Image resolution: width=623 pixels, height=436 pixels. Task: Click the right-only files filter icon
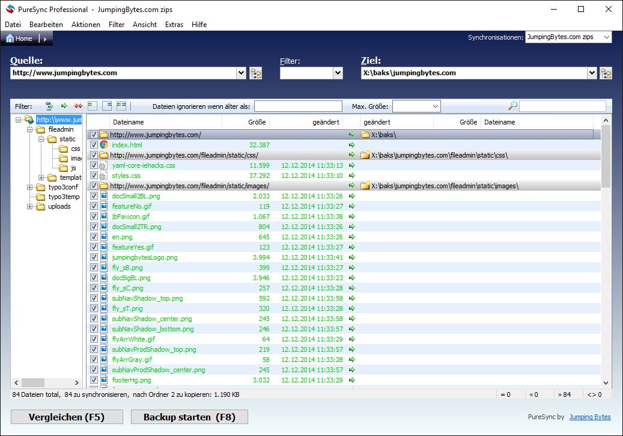click(x=107, y=106)
